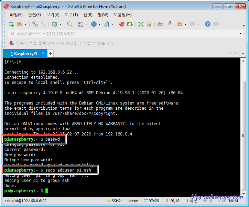Image resolution: width=249 pixels, height=207 pixels.
Task: Open the key mapping keyboard icon
Action: click(x=160, y=24)
